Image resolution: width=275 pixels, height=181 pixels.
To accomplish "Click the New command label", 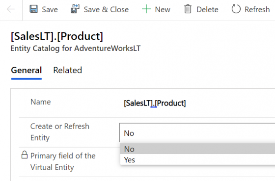I will coord(163,9).
